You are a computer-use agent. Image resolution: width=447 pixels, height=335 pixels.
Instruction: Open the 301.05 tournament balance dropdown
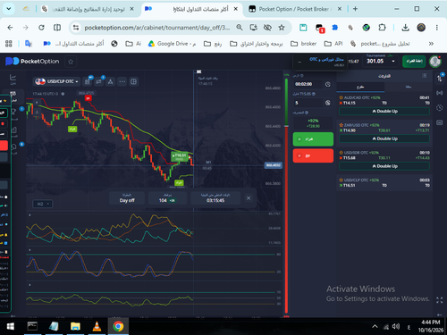tap(381, 61)
